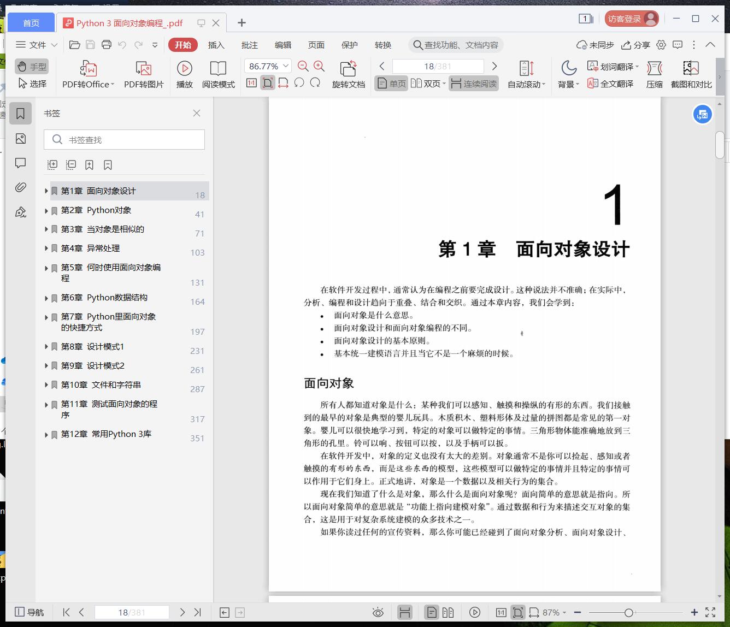Open quick access toolbar customize arrow
Viewport: 730px width, 627px height.
point(155,45)
